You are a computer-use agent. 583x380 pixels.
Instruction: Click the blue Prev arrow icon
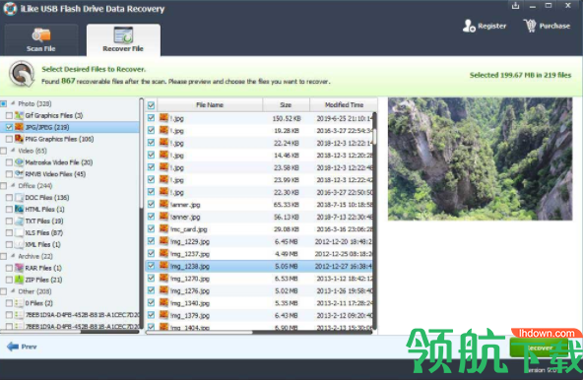[x=13, y=347]
